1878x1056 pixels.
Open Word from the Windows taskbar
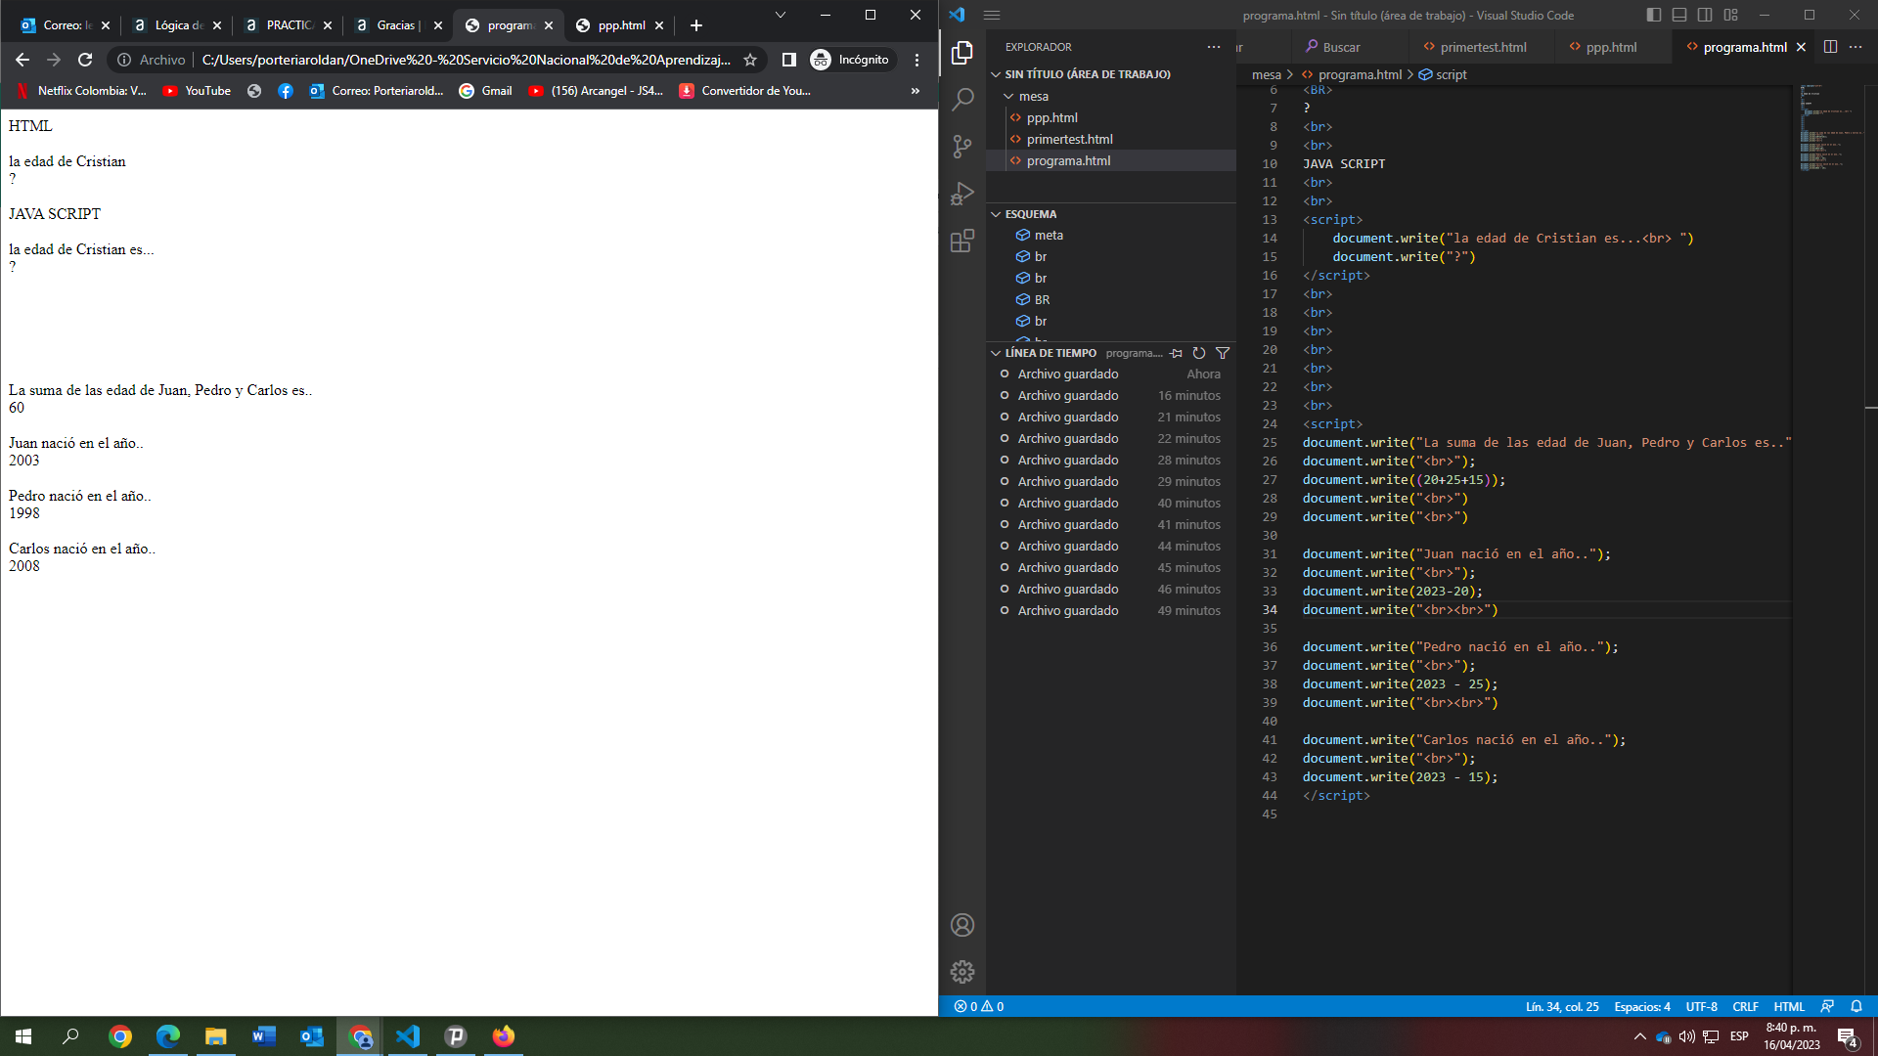tap(263, 1036)
